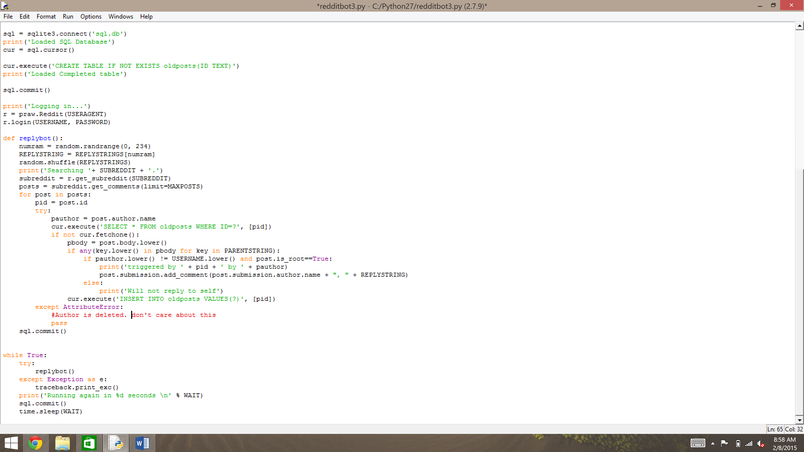
Task: Click the Windows Start button
Action: pos(11,443)
